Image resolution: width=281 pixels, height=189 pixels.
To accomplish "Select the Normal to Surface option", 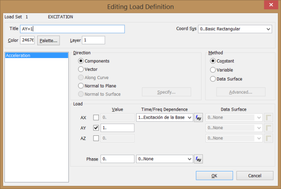I will click(x=99, y=94).
